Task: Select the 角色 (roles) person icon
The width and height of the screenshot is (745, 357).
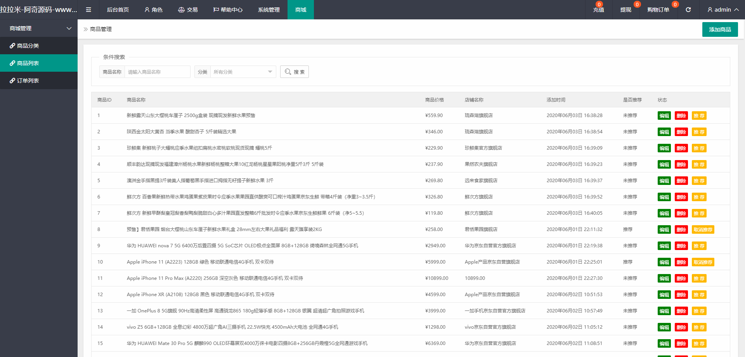Action: click(147, 10)
